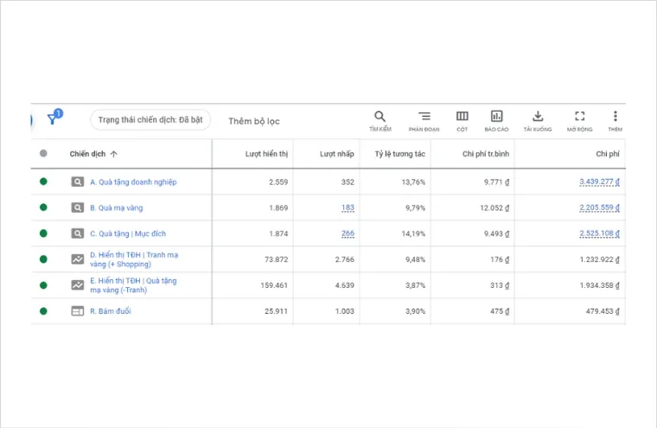Image resolution: width=657 pixels, height=428 pixels.
Task: Click the Mở rộng expand icon
Action: (x=580, y=116)
